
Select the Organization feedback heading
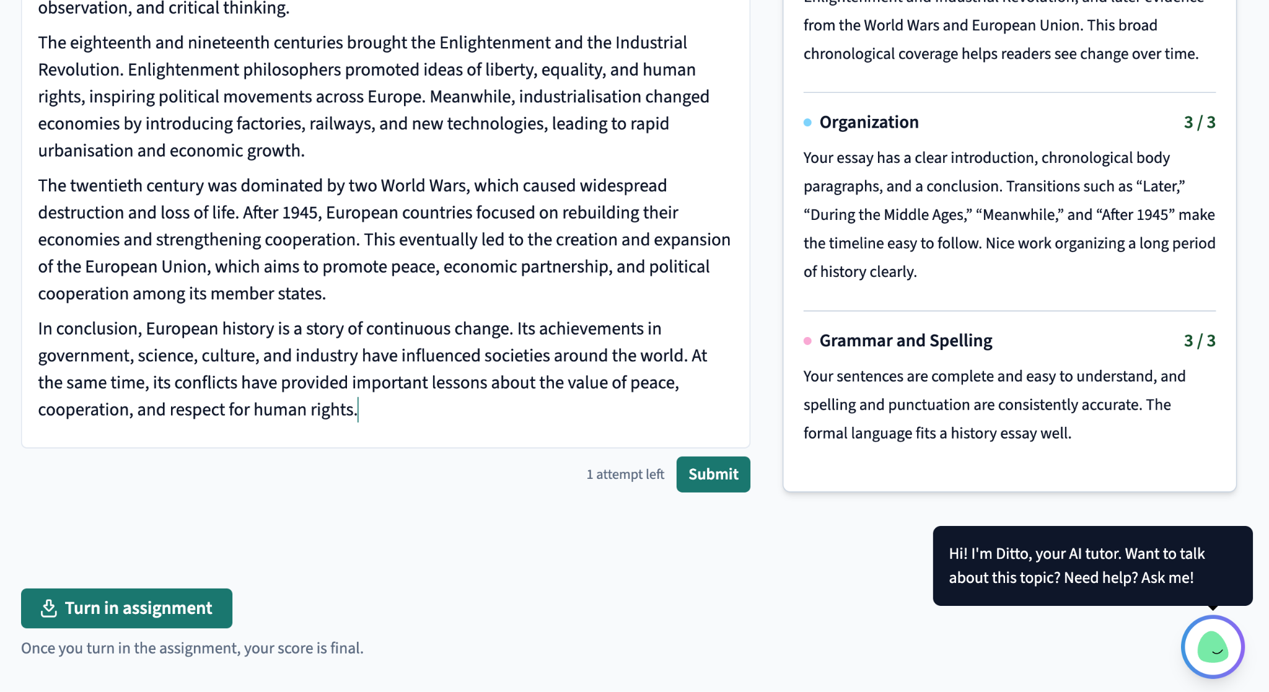(x=869, y=123)
